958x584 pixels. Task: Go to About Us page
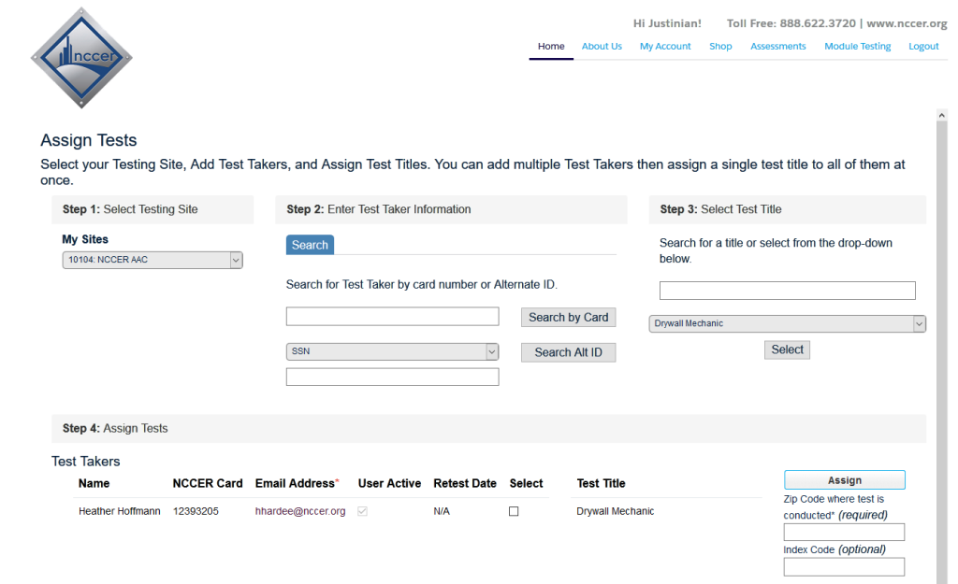pyautogui.click(x=602, y=47)
